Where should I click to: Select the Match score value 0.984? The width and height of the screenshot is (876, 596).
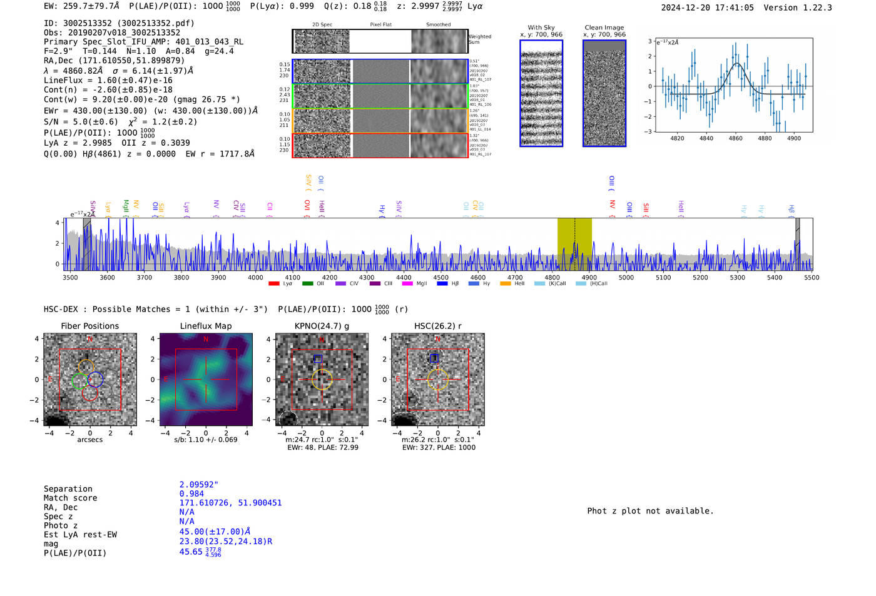point(191,494)
